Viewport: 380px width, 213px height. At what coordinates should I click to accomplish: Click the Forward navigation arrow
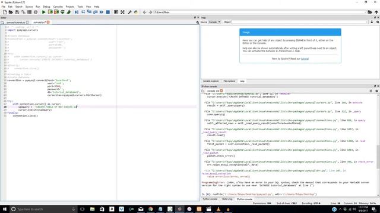[x=150, y=12]
